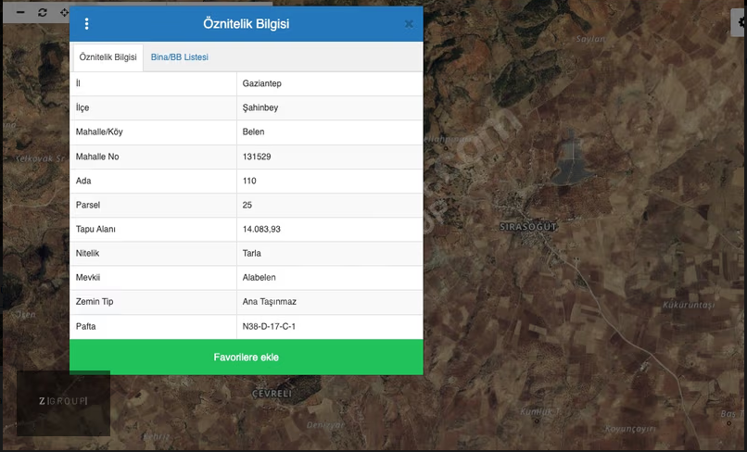The image size is (747, 452).
Task: Click the Çevreli label on map
Action: click(272, 394)
